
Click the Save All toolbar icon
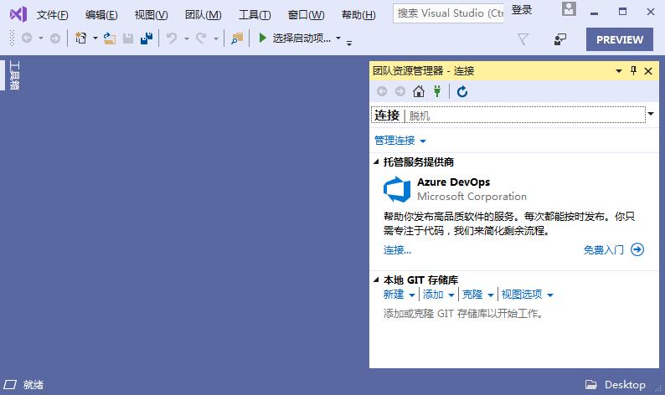pos(146,38)
